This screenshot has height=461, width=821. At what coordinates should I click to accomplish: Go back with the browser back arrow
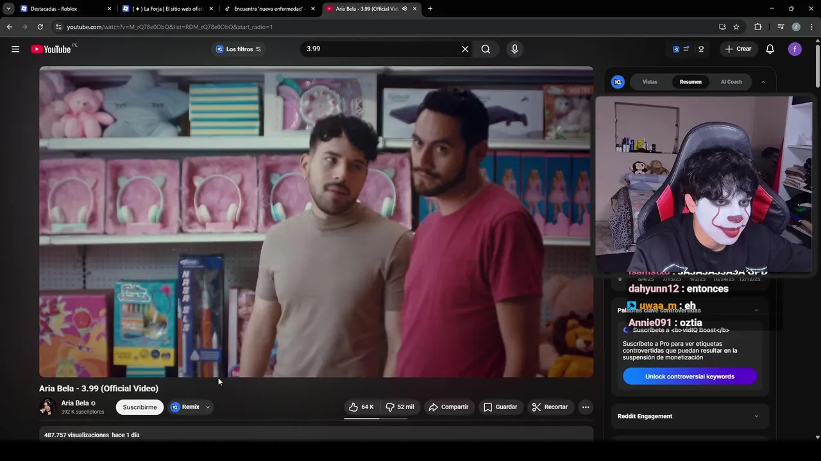coord(9,27)
